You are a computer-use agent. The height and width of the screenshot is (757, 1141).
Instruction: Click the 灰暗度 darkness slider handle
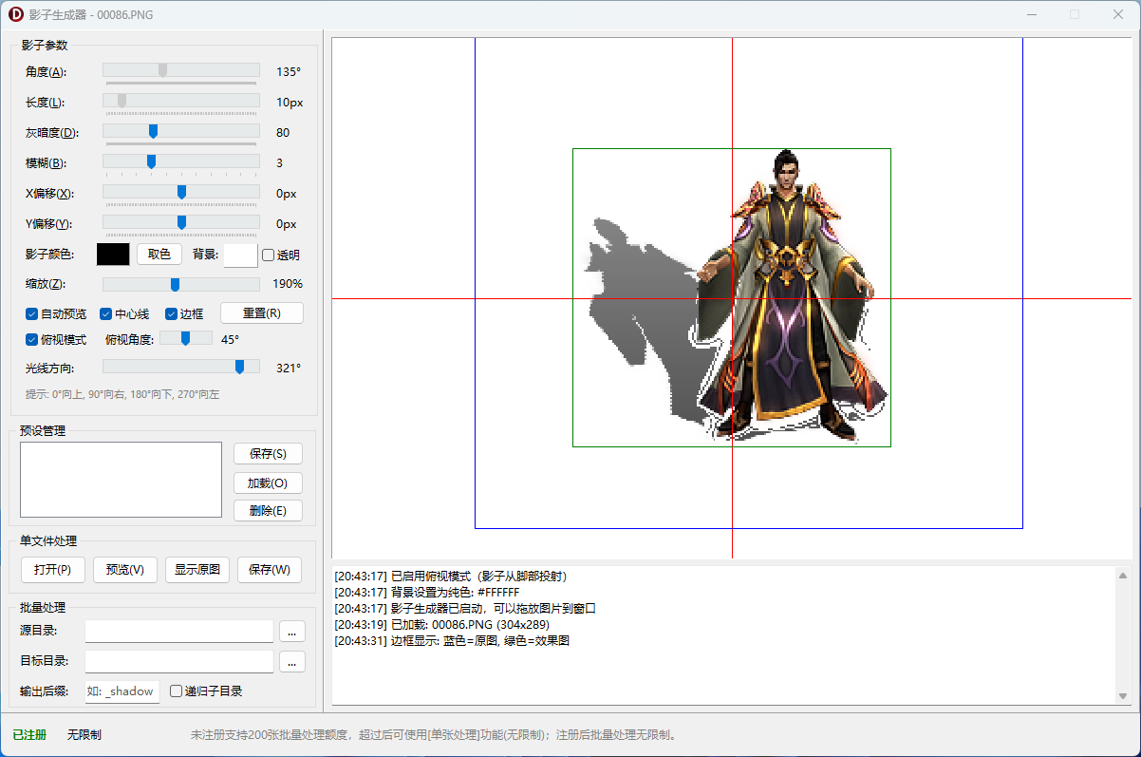click(153, 132)
